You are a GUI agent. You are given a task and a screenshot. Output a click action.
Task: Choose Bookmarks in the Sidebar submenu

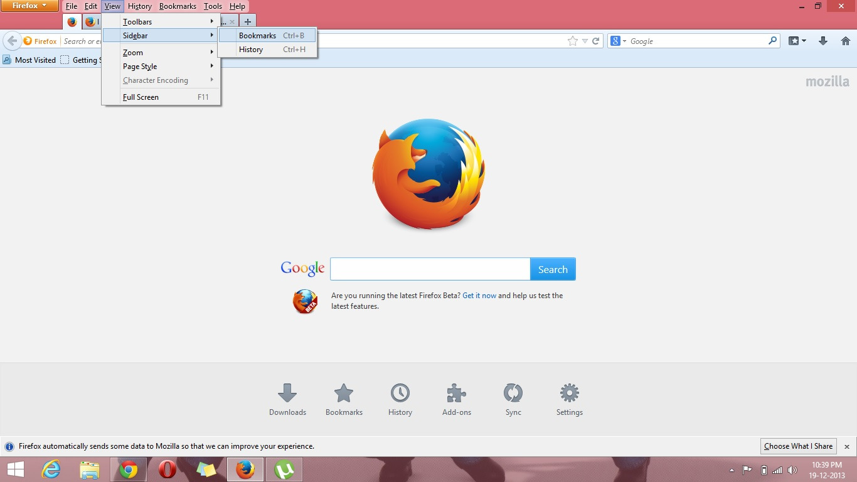(x=267, y=36)
